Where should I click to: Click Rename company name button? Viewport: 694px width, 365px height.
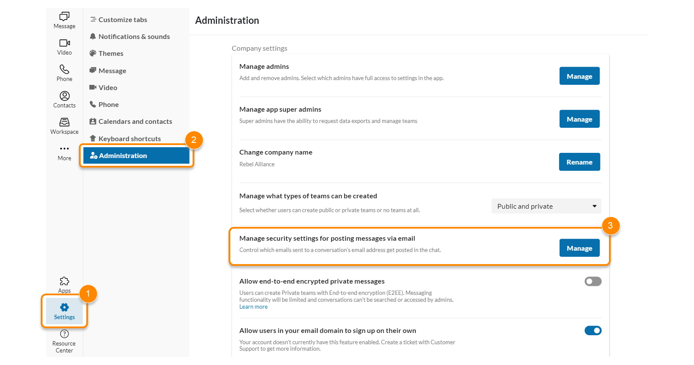pos(579,162)
